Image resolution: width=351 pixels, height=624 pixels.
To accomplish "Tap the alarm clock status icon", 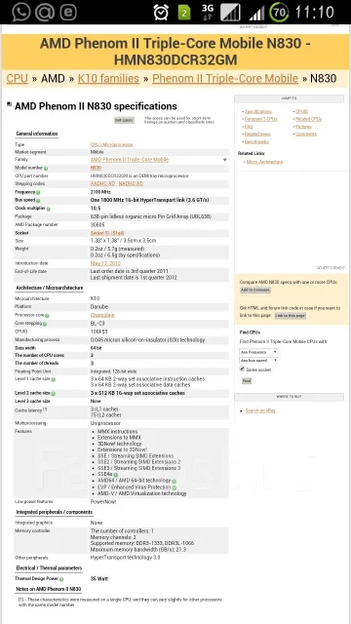I will [161, 13].
